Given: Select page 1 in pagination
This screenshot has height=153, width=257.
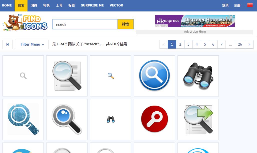Looking at the screenshot, I should tap(172, 44).
